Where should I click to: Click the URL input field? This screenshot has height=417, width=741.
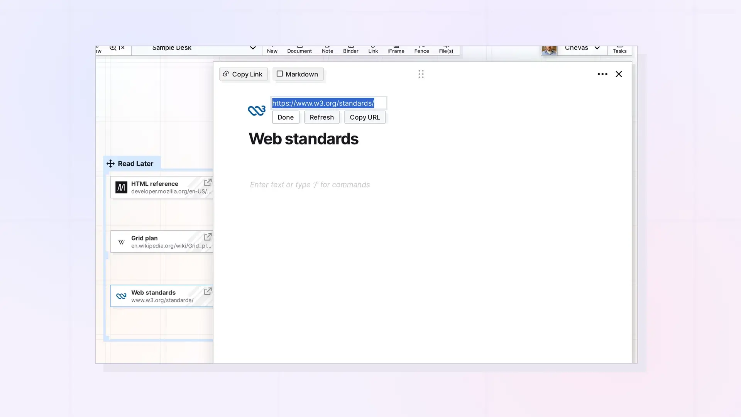(x=328, y=103)
